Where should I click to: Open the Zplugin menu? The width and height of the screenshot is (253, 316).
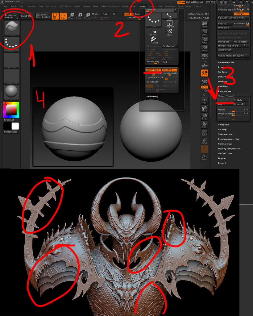pyautogui.click(x=188, y=6)
